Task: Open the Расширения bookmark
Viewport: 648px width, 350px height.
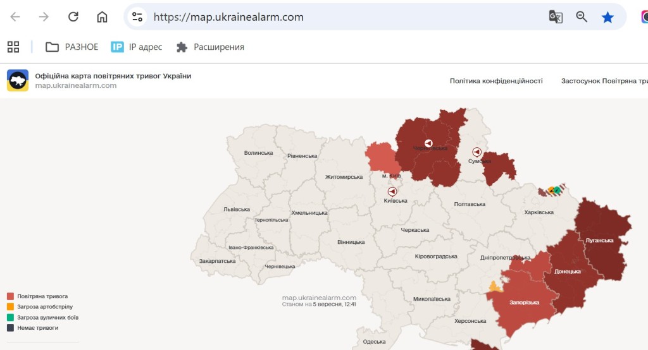Action: click(210, 47)
